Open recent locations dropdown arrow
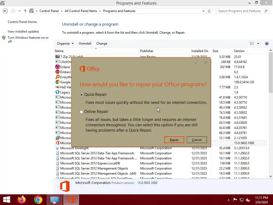Image resolution: width=273 pixels, height=205 pixels. pyautogui.click(x=19, y=11)
